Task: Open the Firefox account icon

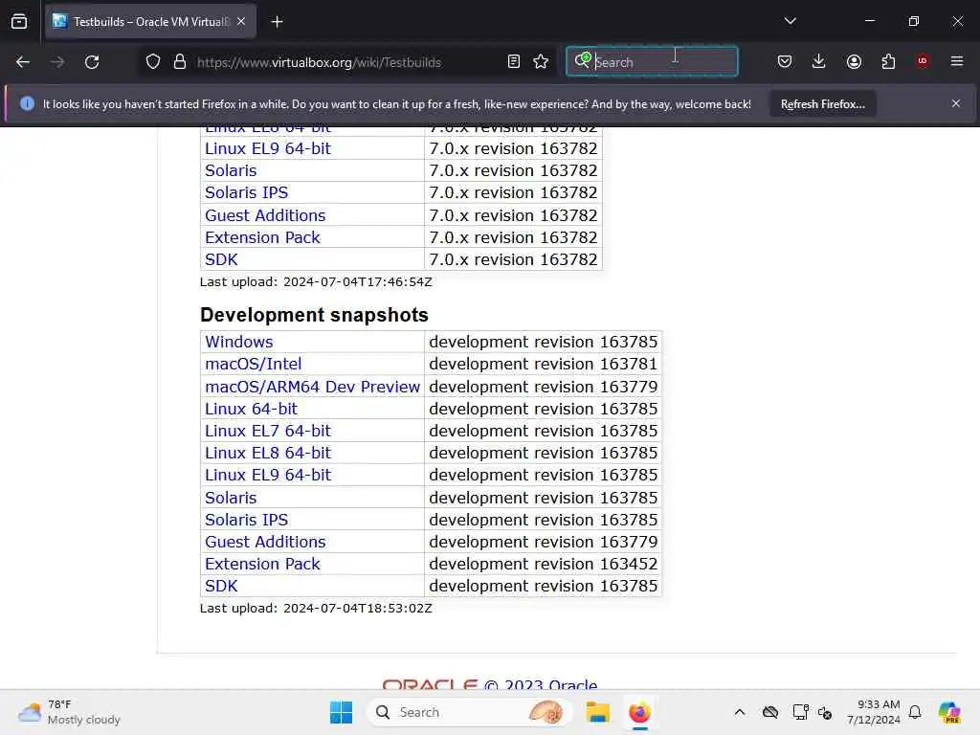Action: tap(854, 61)
